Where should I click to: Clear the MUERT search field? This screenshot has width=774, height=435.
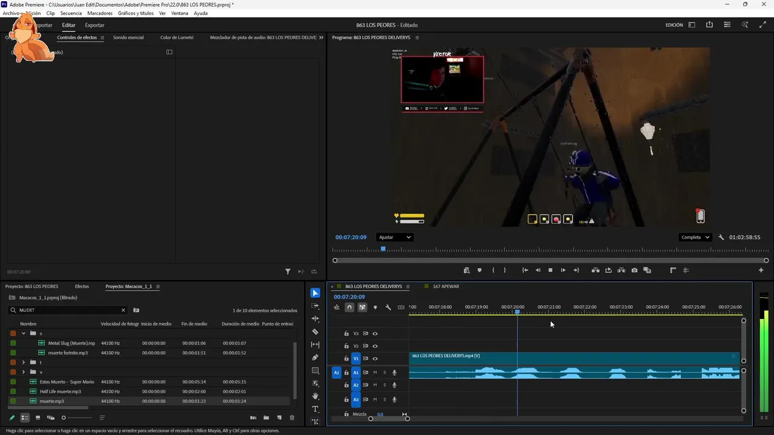click(123, 310)
